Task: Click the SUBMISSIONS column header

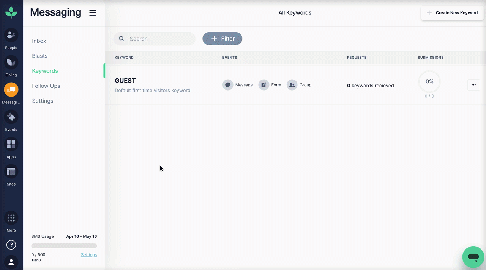Action: pos(431,58)
